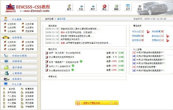Click [办理] on the last work task

pos(121,70)
